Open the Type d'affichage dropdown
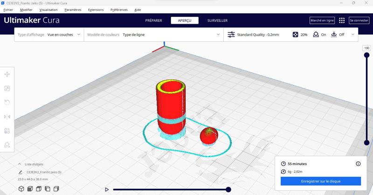Image resolution: width=373 pixels, height=195 pixels. coord(49,35)
